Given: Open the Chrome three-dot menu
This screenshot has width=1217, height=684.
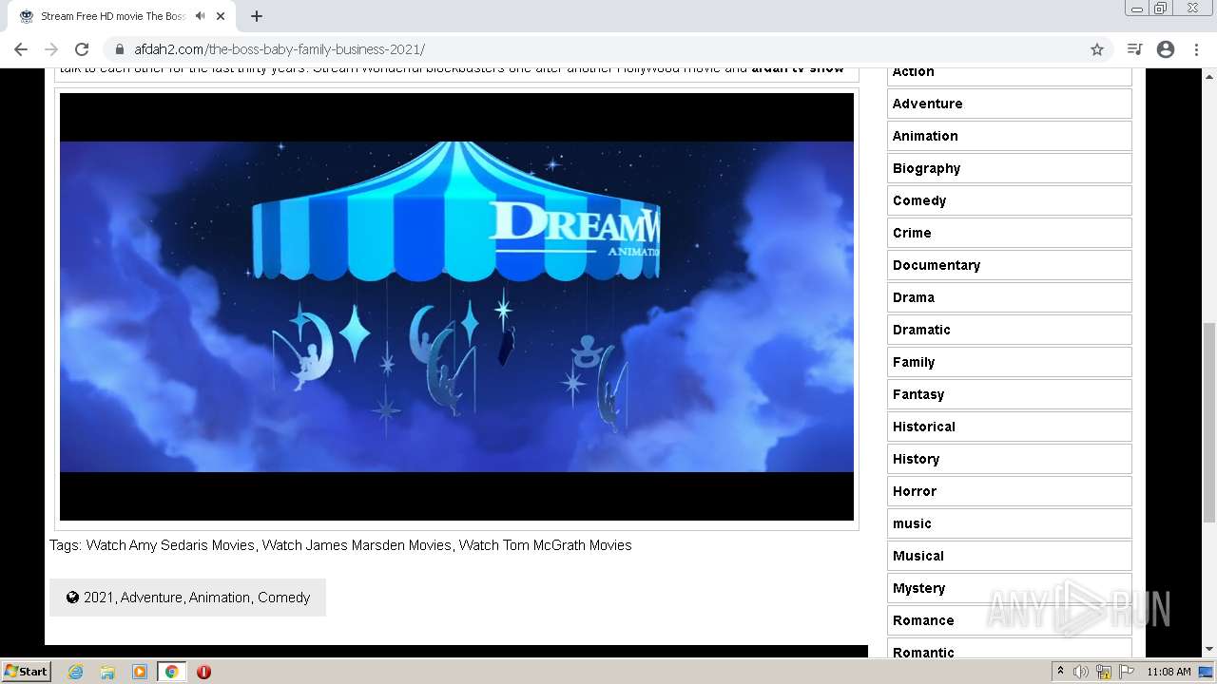Looking at the screenshot, I should pyautogui.click(x=1196, y=49).
